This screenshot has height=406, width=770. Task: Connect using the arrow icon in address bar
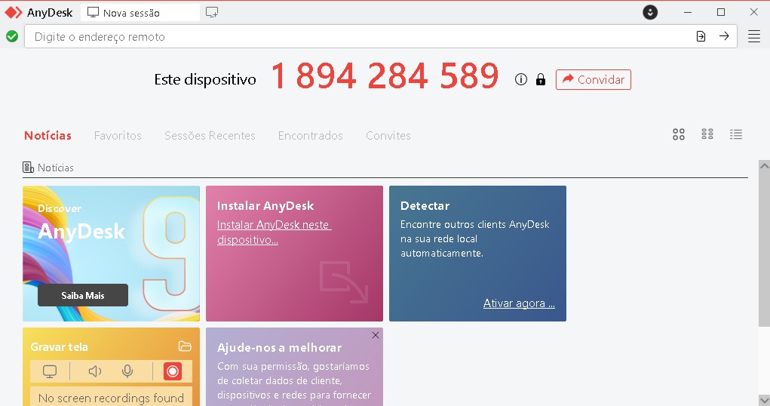[724, 36]
